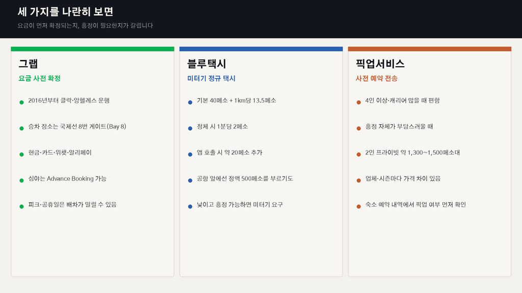Click the orange '사전 예약 전송' label
Image resolution: width=522 pixels, height=293 pixels.
click(x=377, y=78)
